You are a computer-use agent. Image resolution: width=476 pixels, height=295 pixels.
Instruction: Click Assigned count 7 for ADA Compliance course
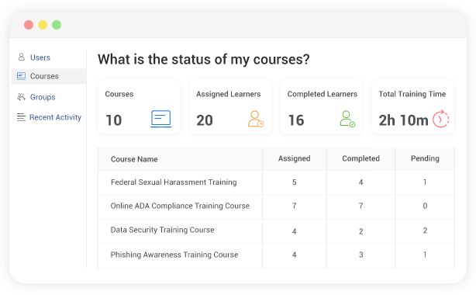(x=294, y=206)
